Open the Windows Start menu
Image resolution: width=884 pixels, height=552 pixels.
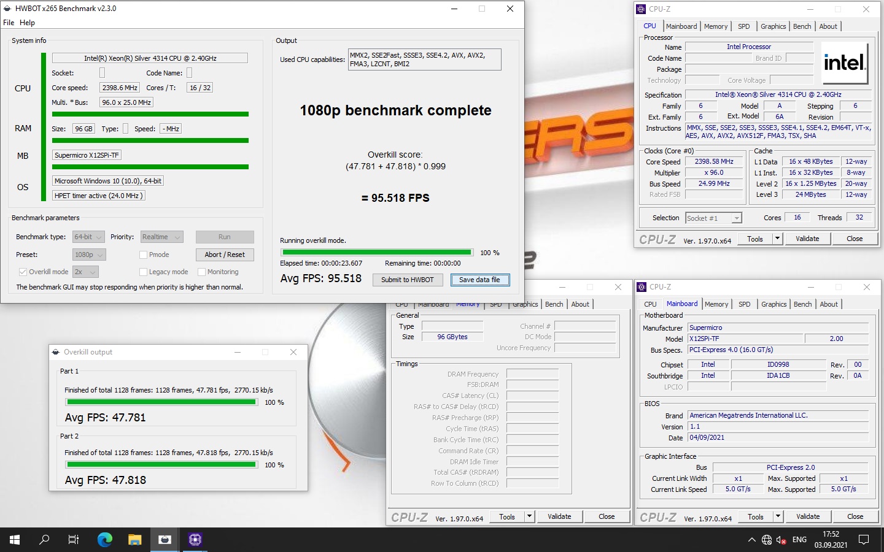click(15, 540)
